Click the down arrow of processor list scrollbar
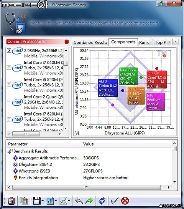This screenshot has width=184, height=209. (66, 128)
